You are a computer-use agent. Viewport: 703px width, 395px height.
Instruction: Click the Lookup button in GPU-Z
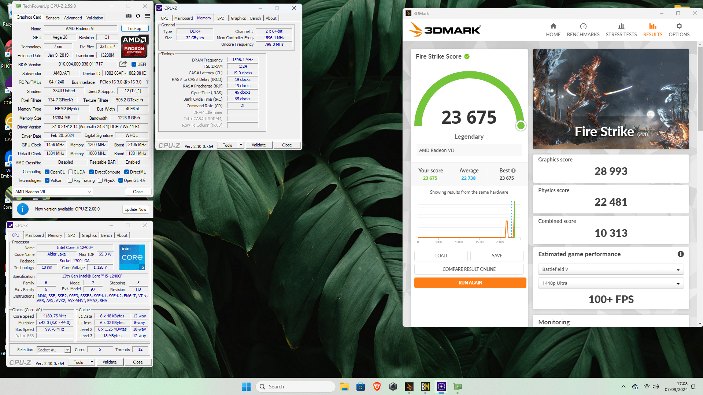point(134,29)
